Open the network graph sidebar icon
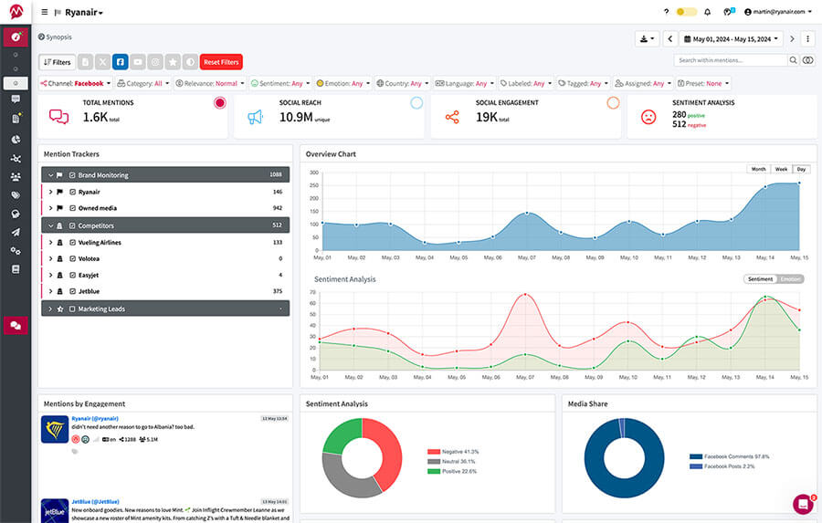This screenshot has width=822, height=523. click(16, 158)
